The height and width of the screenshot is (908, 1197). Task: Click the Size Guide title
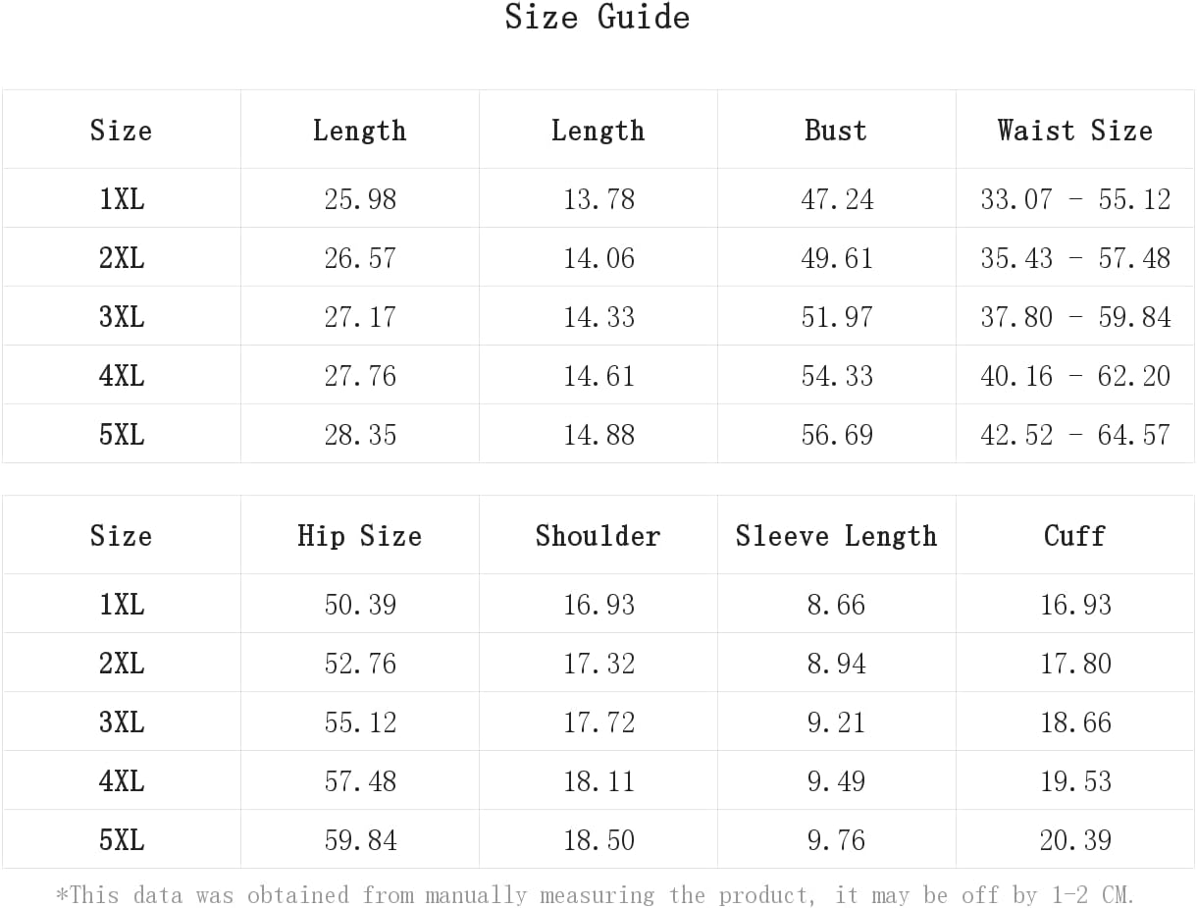[598, 18]
